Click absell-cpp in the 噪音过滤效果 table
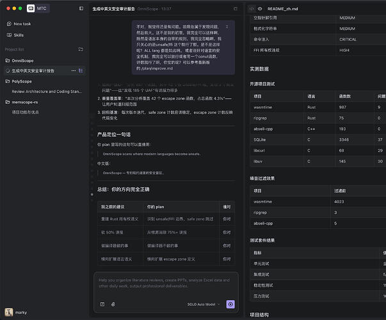The width and height of the screenshot is (386, 320). [x=263, y=223]
